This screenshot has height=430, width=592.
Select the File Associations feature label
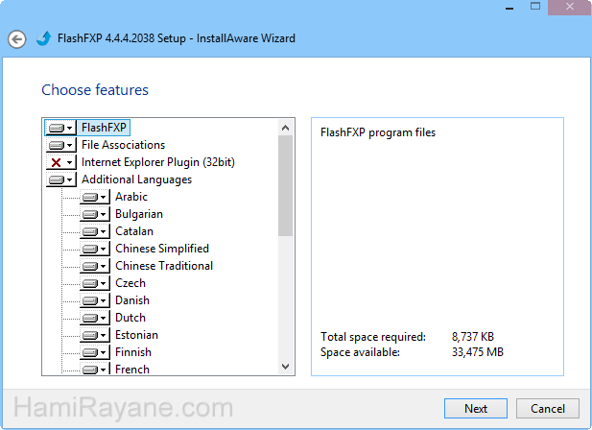124,145
